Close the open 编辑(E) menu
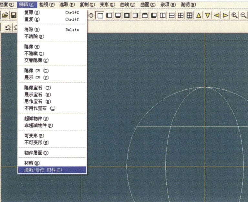This screenshot has width=248, height=202. [27, 5]
